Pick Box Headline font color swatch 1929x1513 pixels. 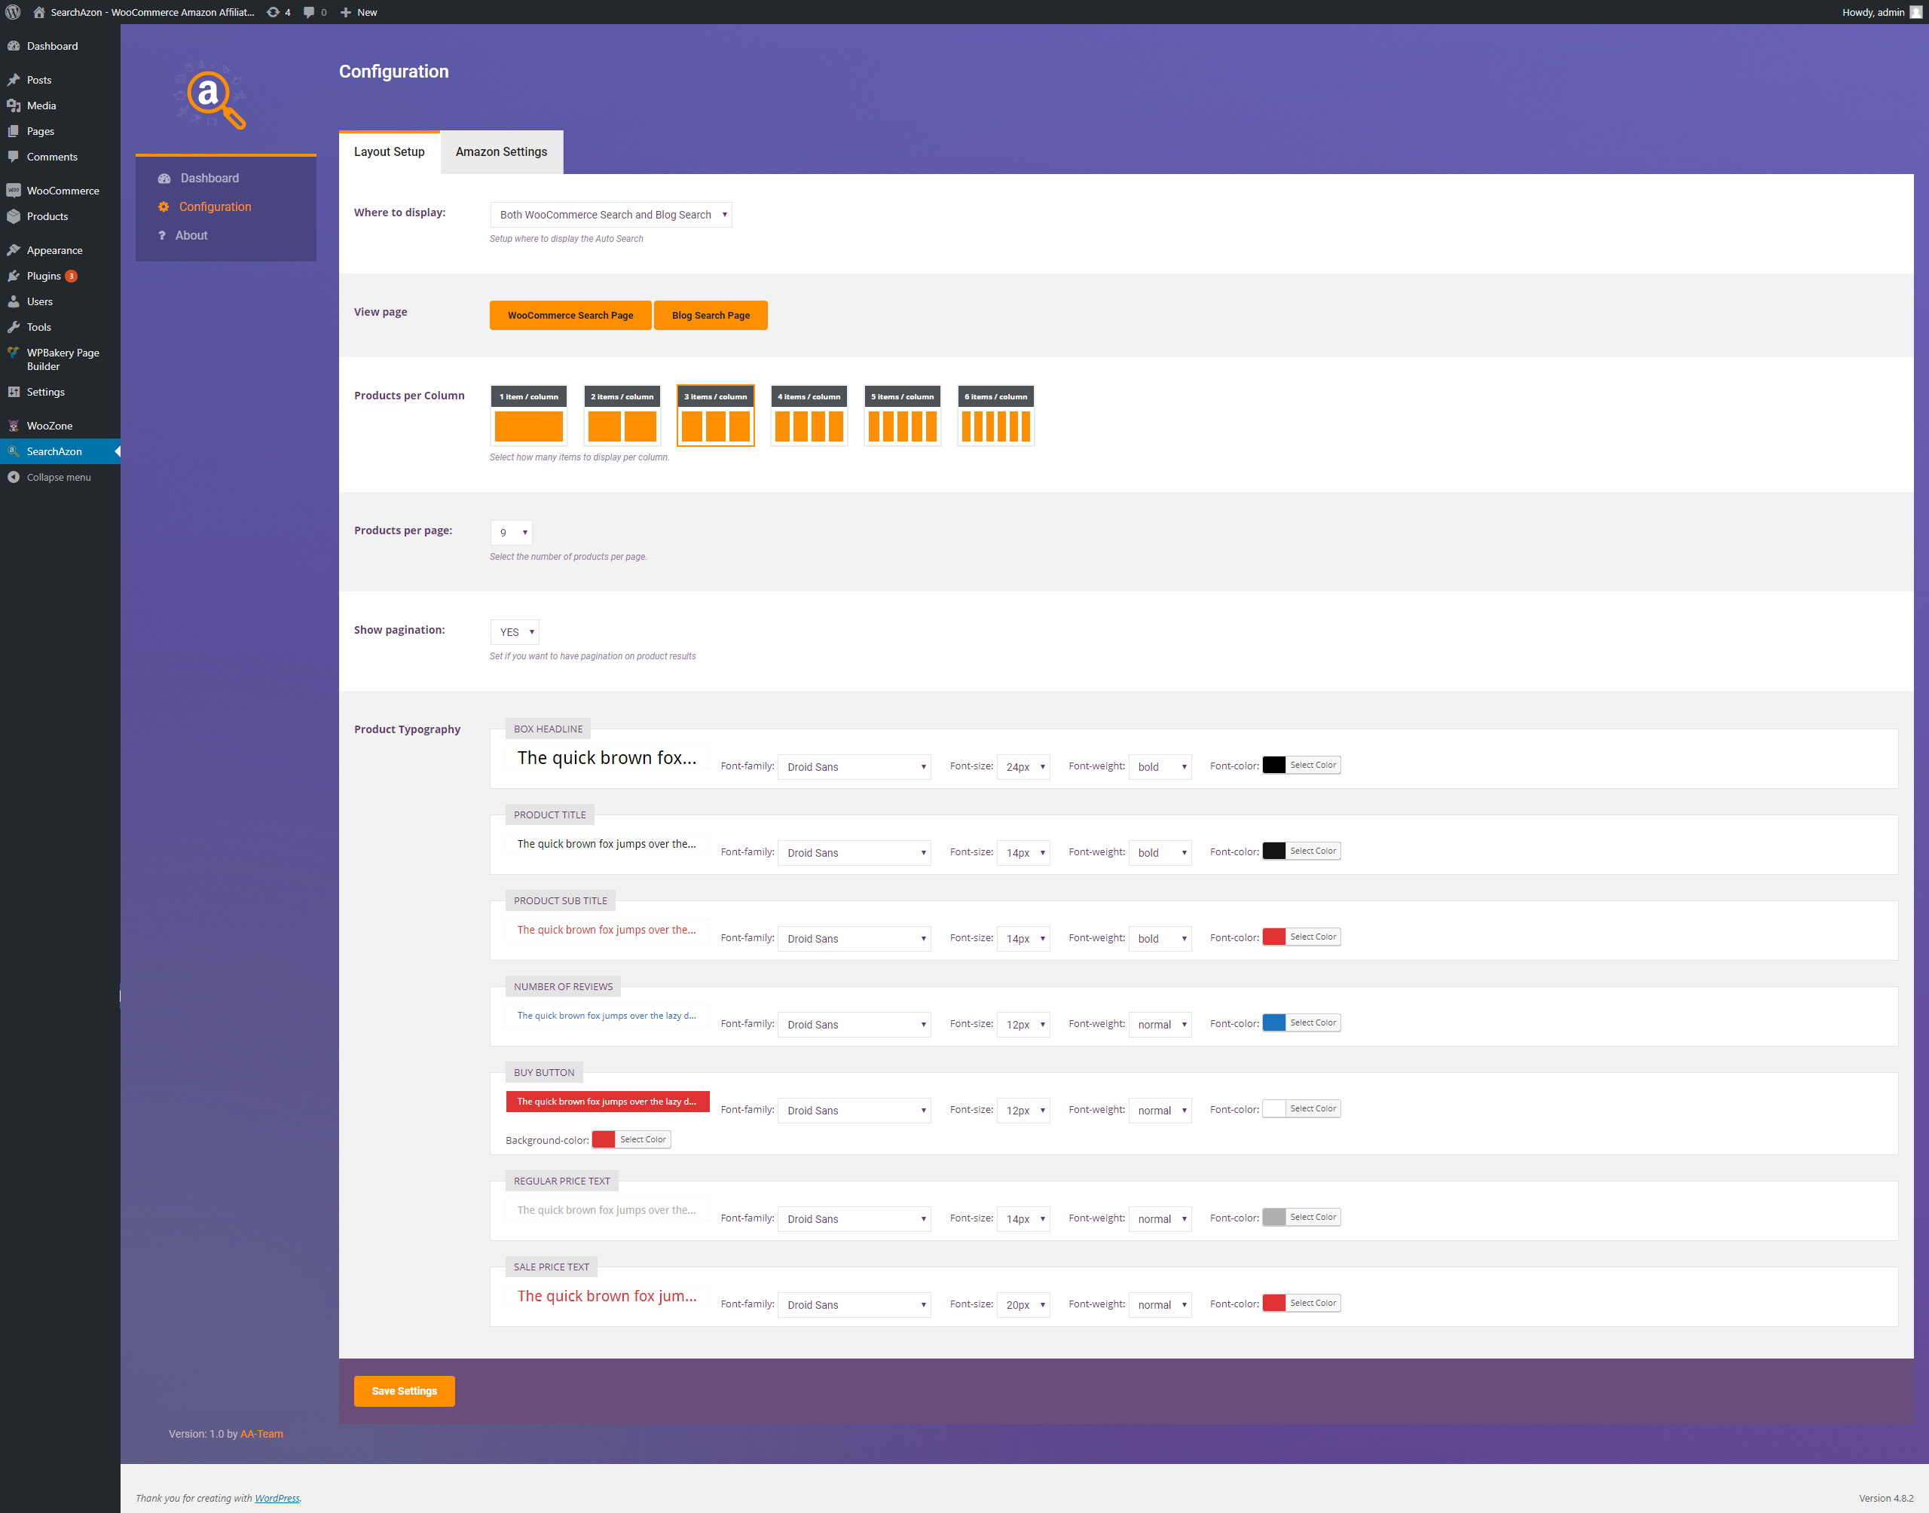1273,766
